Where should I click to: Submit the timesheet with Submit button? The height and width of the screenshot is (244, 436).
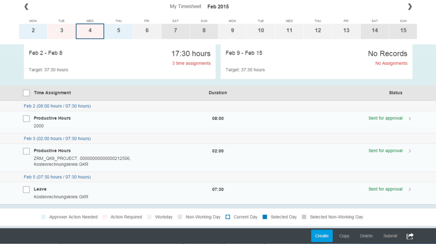click(x=390, y=236)
